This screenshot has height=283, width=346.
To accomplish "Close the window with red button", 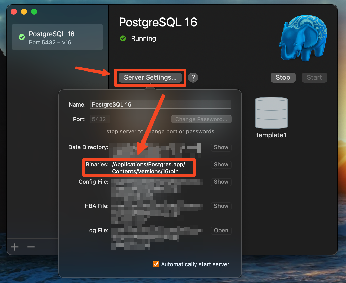I will click(14, 12).
